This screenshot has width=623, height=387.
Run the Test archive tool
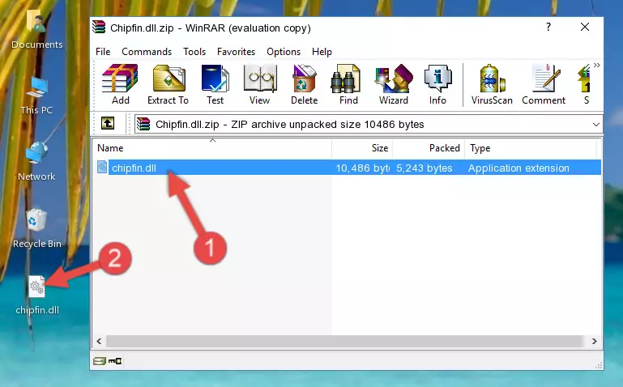(215, 84)
